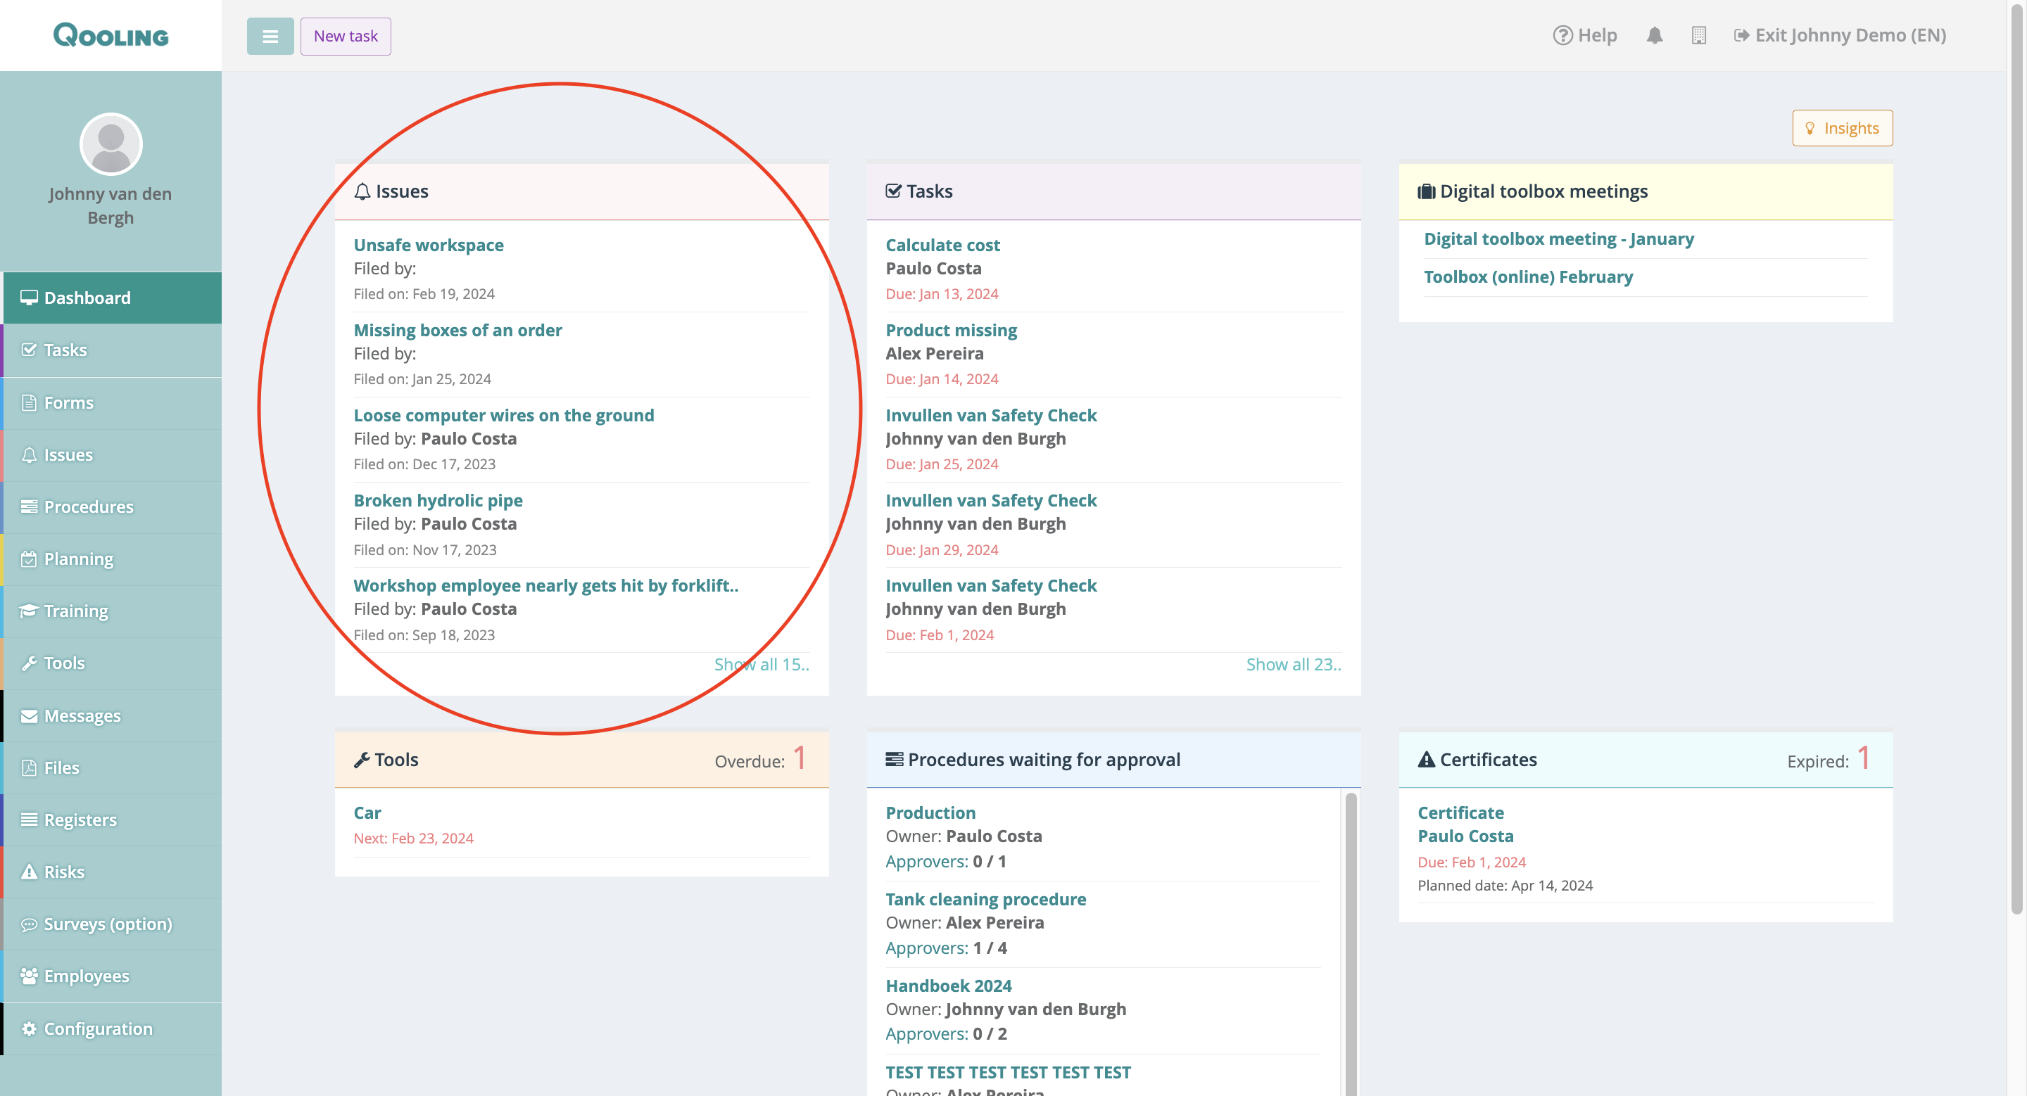Open the Training sidebar section
This screenshot has height=1096, width=2027.
[75, 611]
